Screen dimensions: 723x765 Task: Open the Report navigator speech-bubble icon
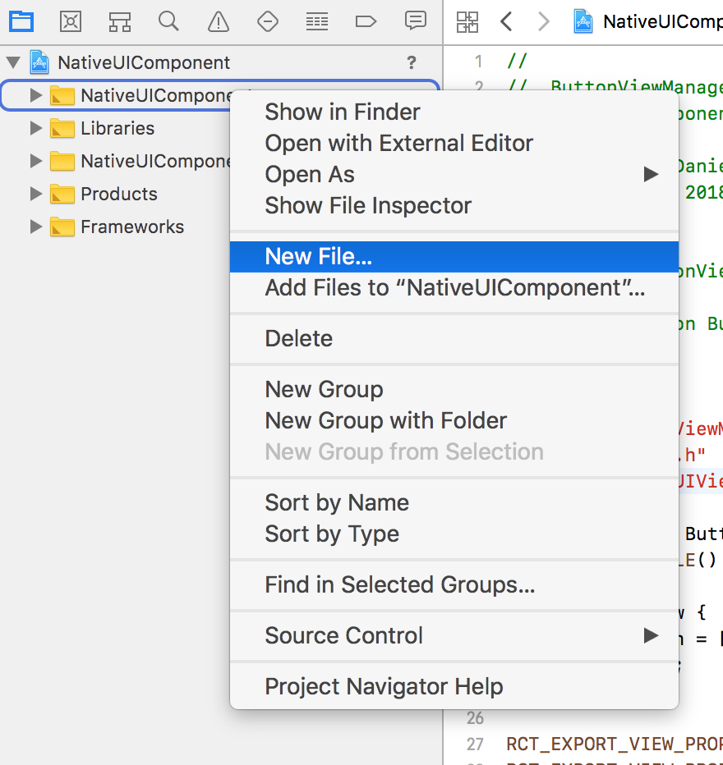pyautogui.click(x=416, y=21)
